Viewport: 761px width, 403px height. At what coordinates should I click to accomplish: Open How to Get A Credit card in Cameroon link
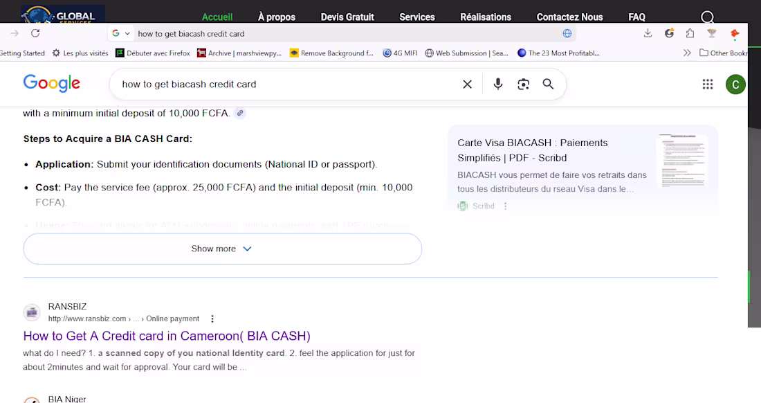167,336
